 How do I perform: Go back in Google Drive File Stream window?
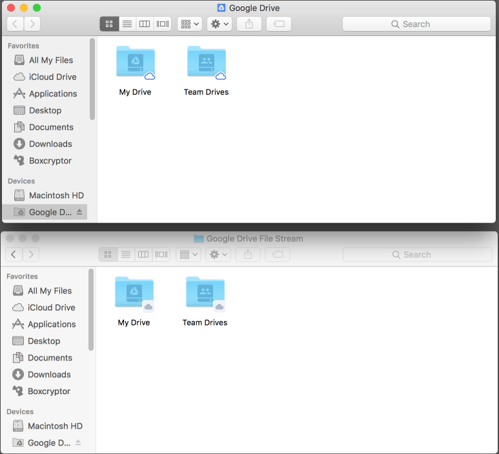coord(14,254)
